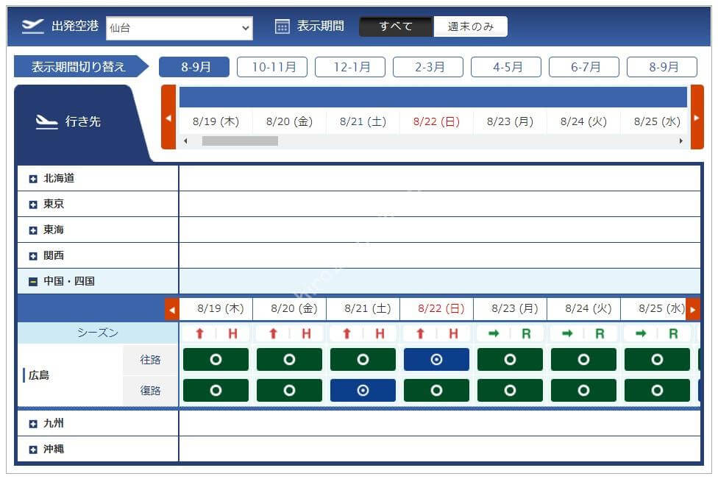Click the H season indicator for 8/21
The height and width of the screenshot is (479, 718).
[380, 334]
